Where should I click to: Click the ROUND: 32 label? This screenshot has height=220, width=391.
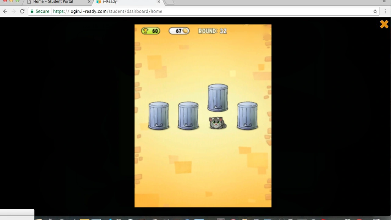[212, 31]
